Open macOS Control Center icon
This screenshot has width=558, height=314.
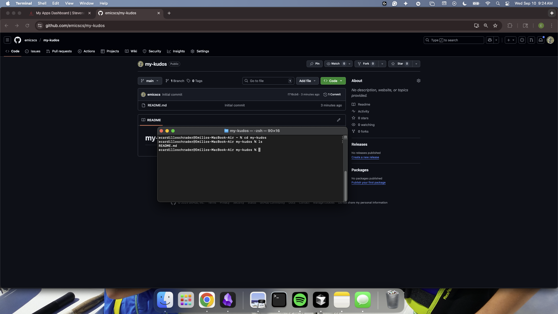[x=507, y=3]
